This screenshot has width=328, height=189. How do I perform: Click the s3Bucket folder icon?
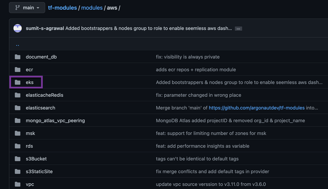pos(18,159)
